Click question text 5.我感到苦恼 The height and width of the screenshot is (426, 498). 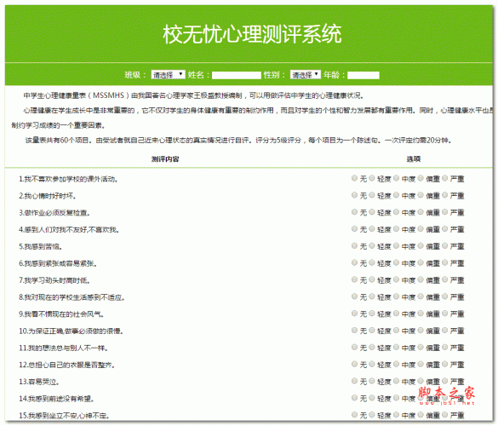tap(40, 246)
